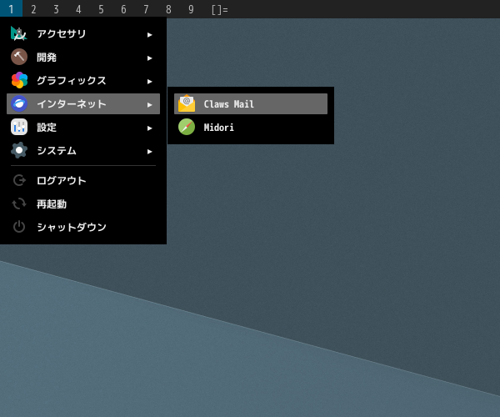Expand the システム submenu arrow
The image size is (500, 417).
149,151
